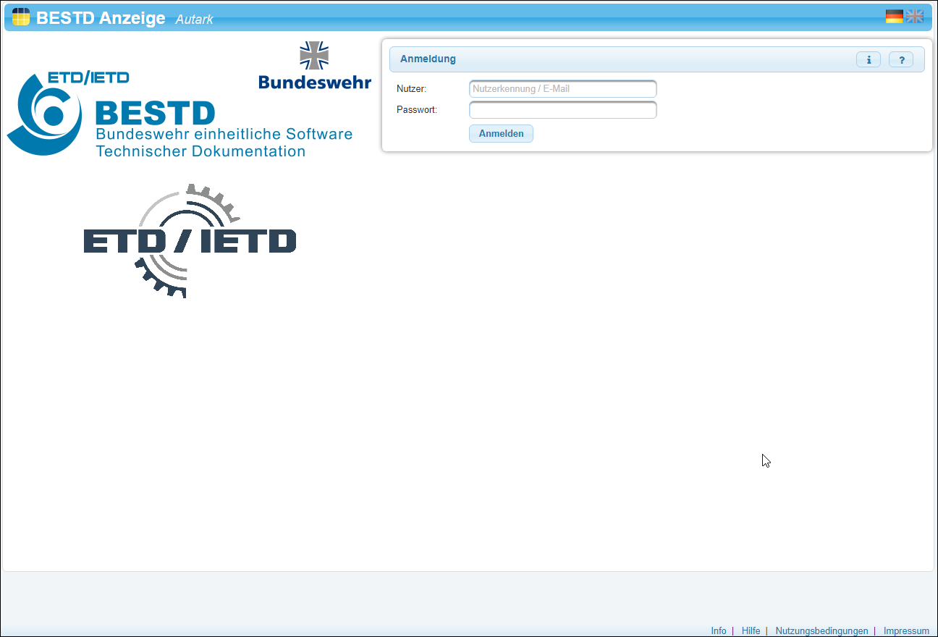
Task: Click the 'Anmeldung' panel heading
Action: coord(428,59)
